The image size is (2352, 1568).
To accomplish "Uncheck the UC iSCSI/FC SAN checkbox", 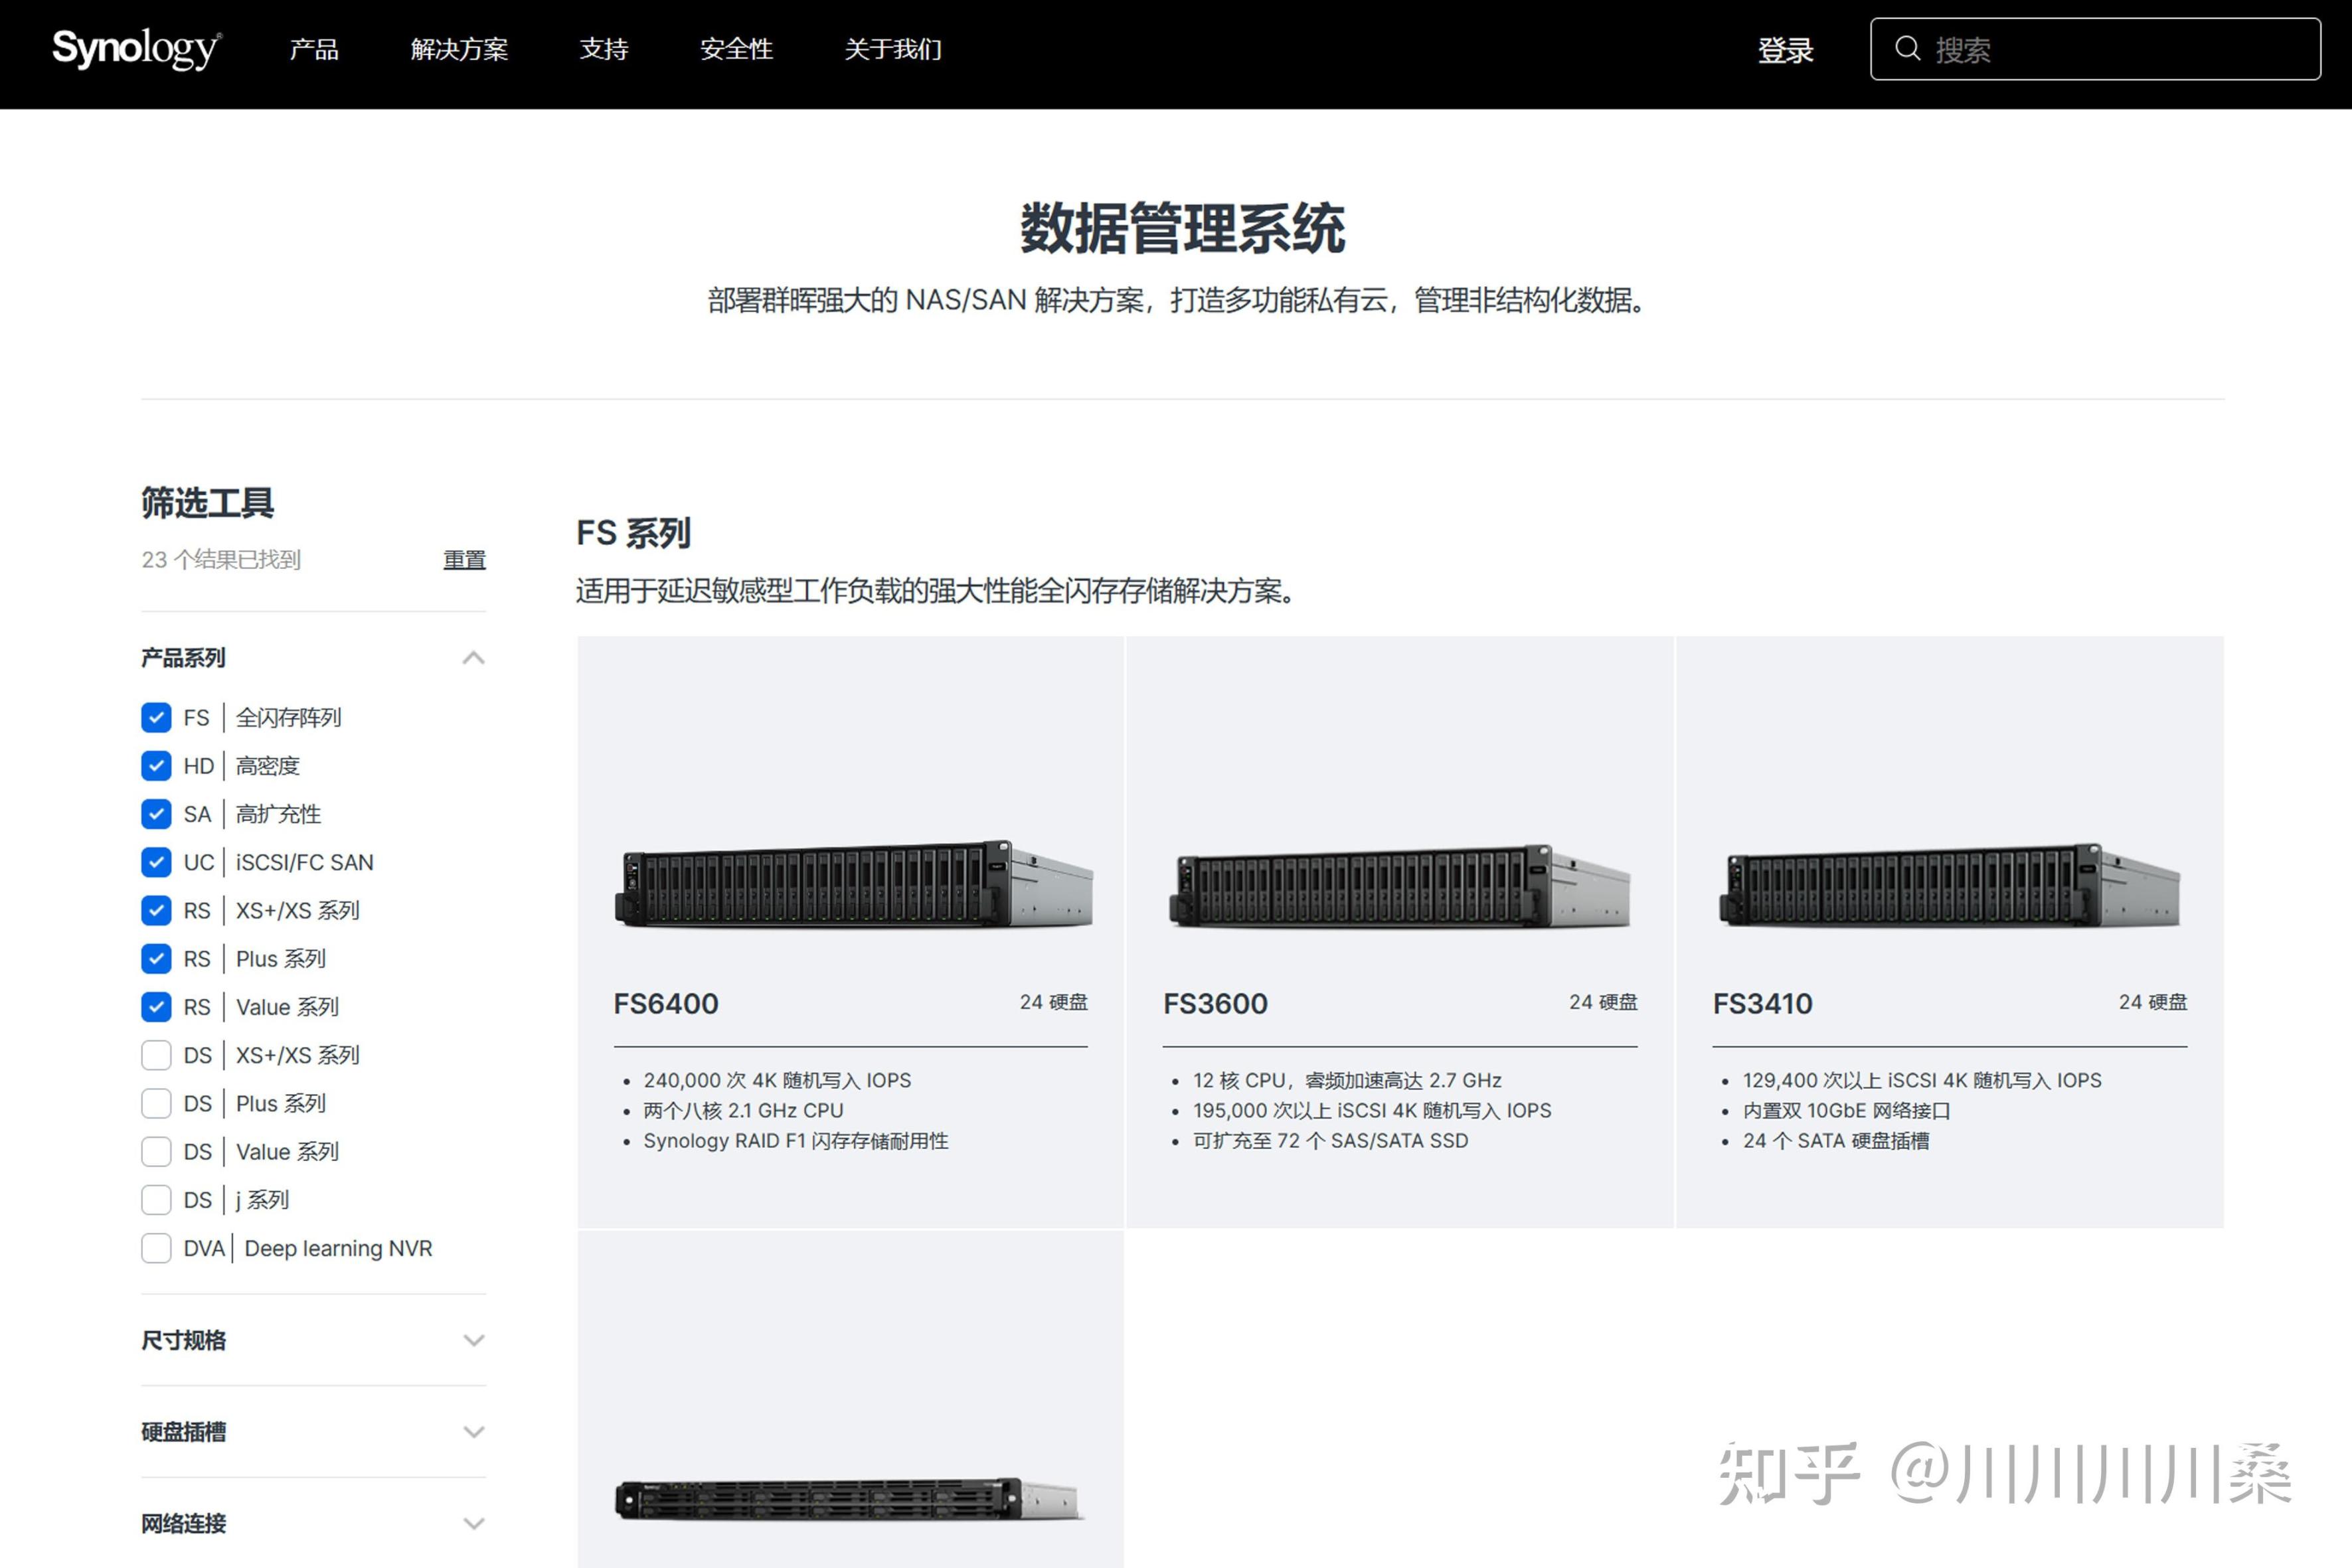I will [156, 862].
